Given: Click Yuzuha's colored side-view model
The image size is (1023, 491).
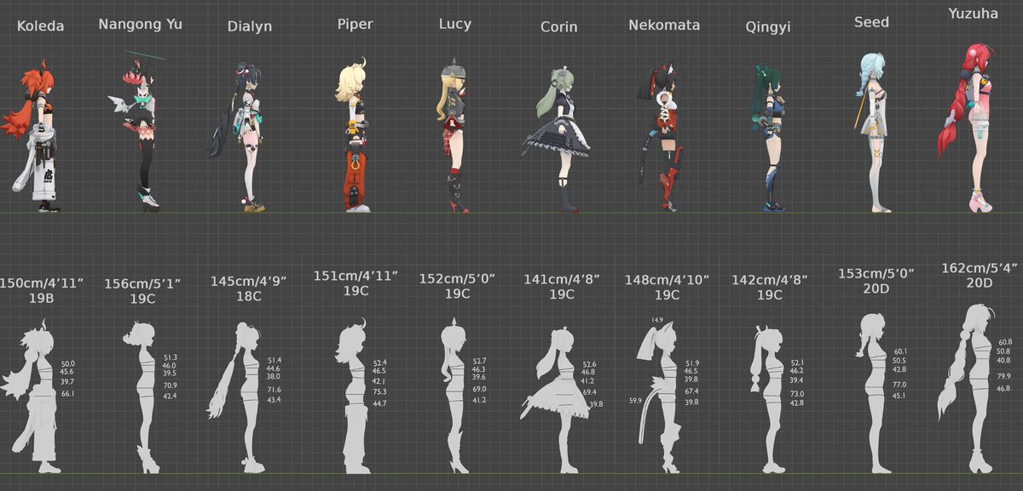Looking at the screenshot, I should [968, 128].
